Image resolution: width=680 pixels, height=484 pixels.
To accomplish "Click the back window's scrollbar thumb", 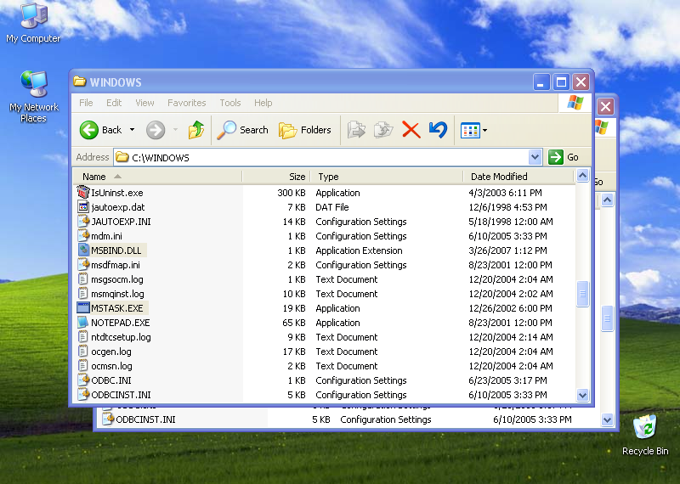I will [x=607, y=318].
